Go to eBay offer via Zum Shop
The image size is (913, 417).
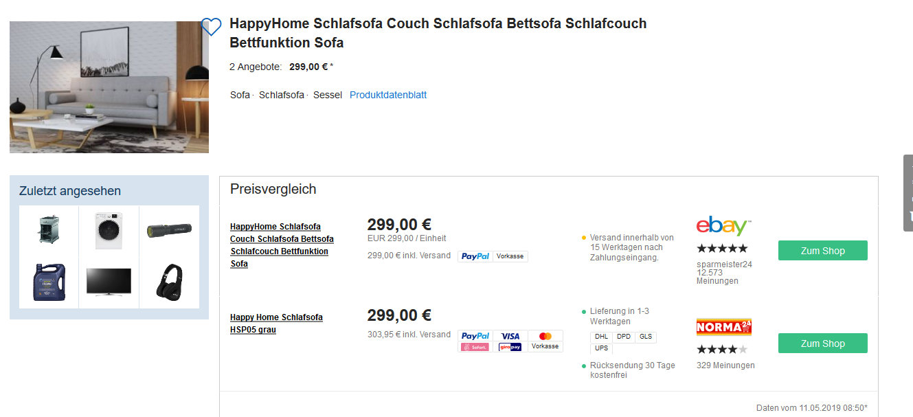coord(822,251)
